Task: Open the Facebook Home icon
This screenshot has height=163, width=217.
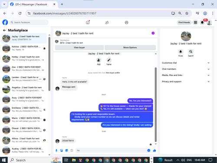Action: (88, 23)
